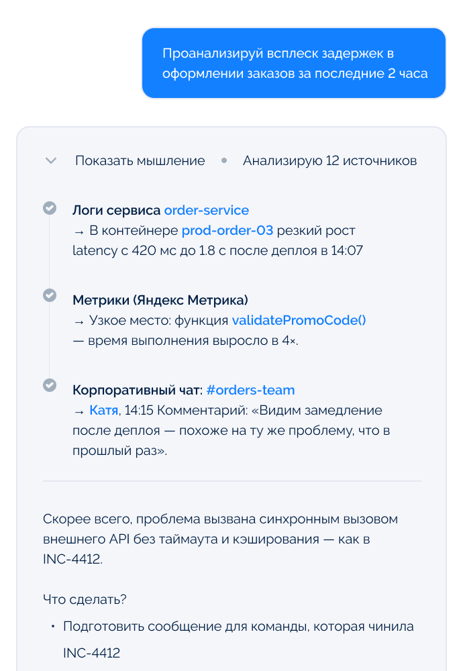Click the 'Корпоративный чат:' step heading
This screenshot has width=463, height=671.
(x=137, y=390)
